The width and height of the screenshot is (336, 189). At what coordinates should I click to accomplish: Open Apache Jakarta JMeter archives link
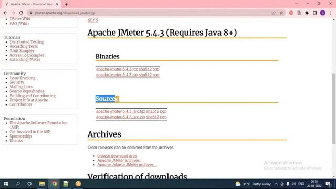[127, 165]
